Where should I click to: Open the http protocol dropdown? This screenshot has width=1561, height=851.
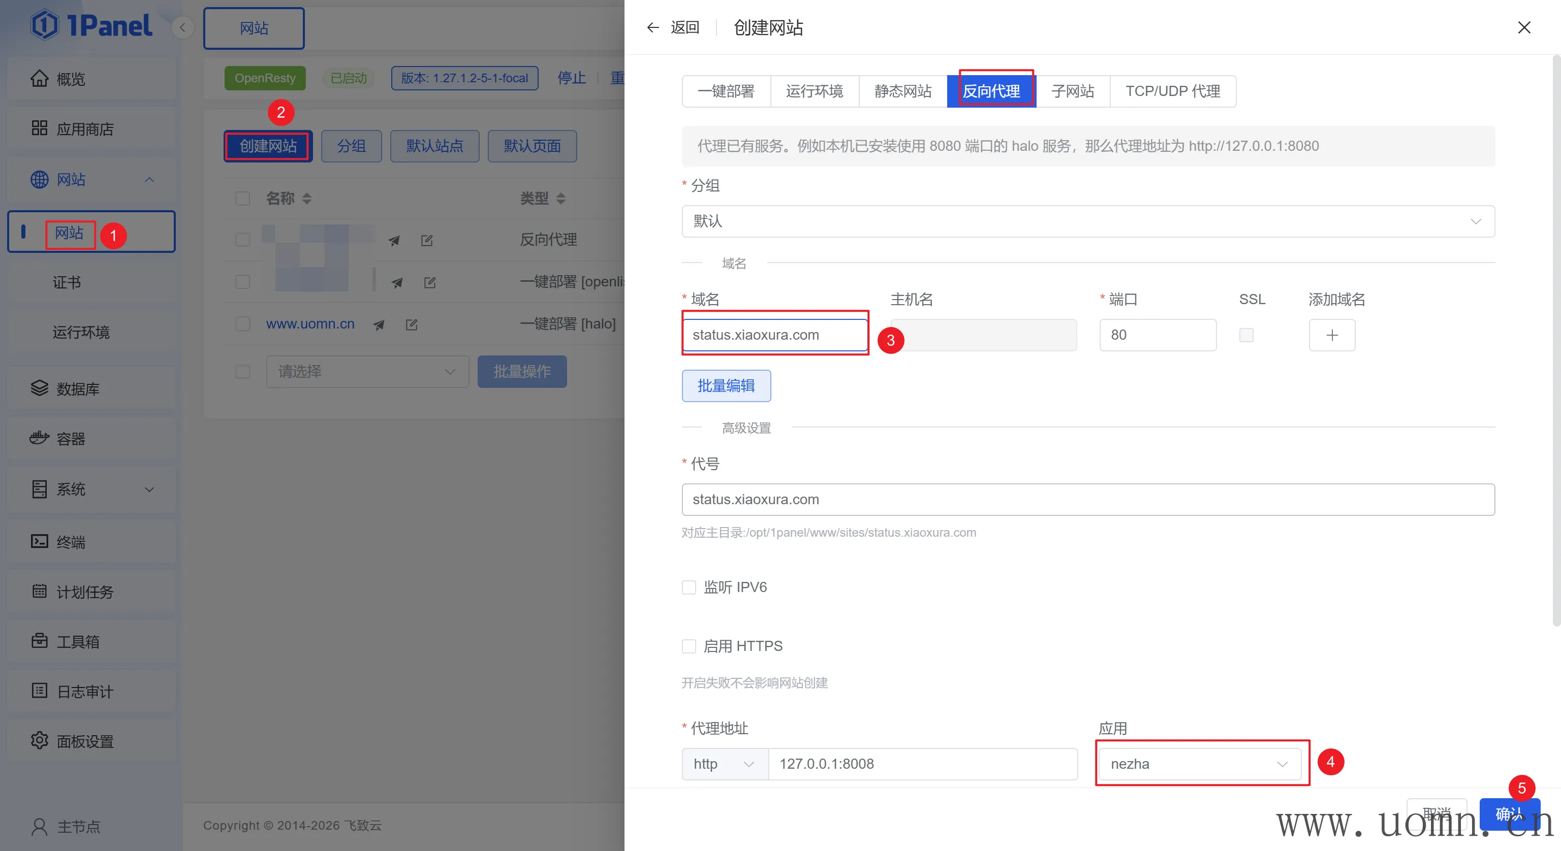pos(725,764)
